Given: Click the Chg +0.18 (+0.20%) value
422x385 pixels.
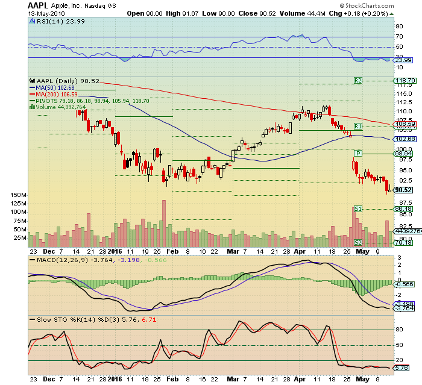Looking at the screenshot, I should click(359, 13).
